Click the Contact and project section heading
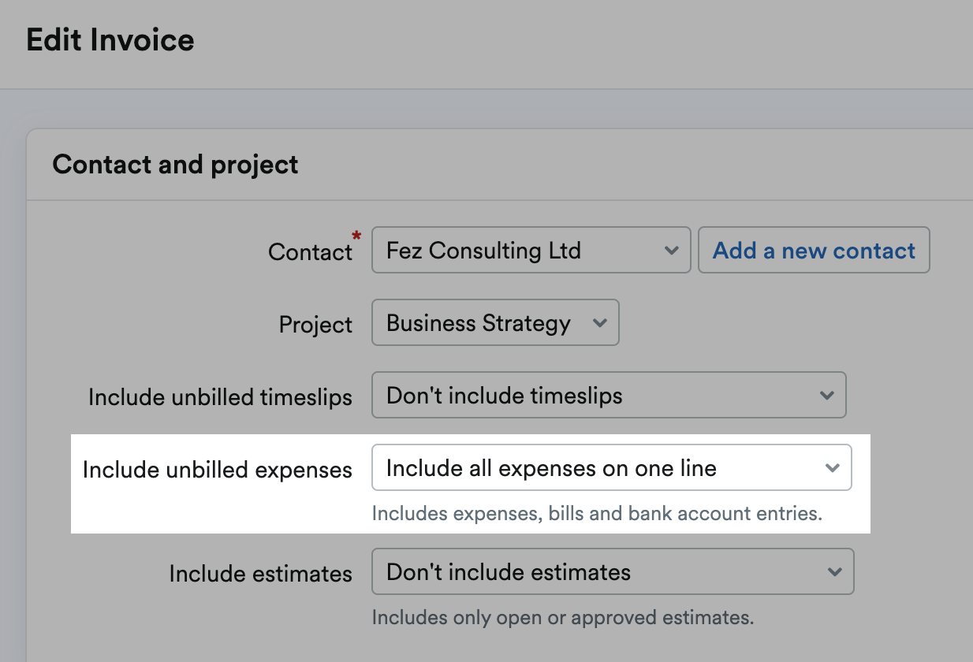Viewport: 973px width, 662px height. pos(175,164)
